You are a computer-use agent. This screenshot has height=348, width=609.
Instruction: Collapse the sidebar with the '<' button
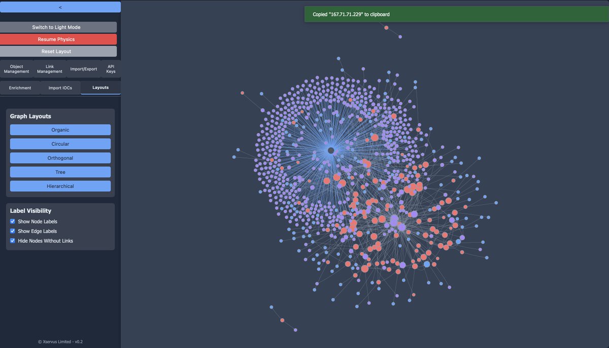pyautogui.click(x=60, y=7)
